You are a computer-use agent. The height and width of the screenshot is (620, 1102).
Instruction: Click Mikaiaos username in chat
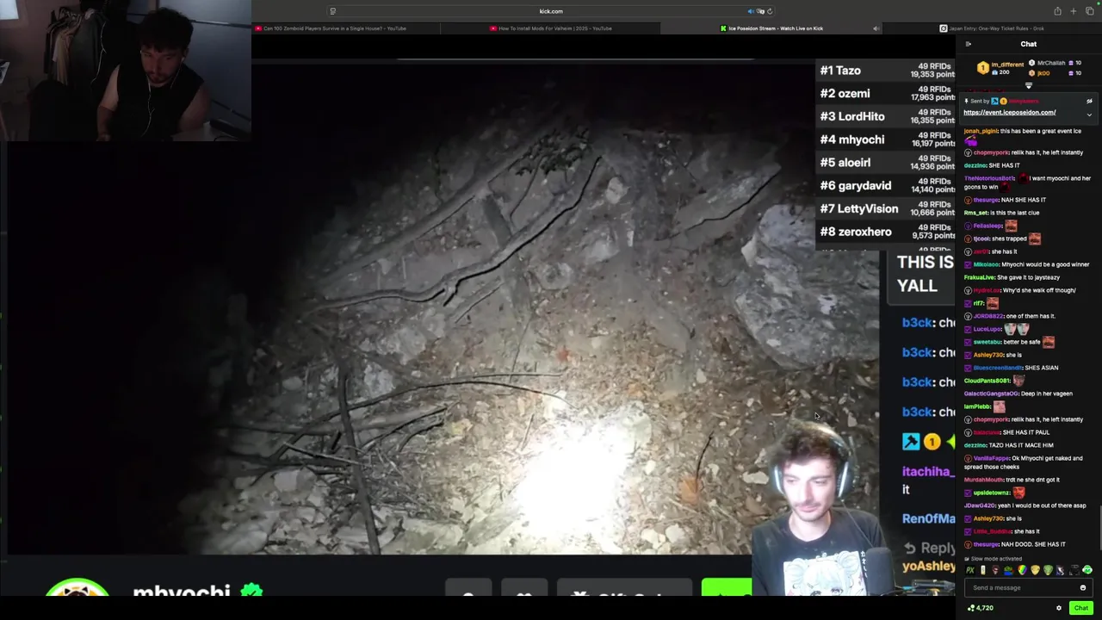coord(986,264)
